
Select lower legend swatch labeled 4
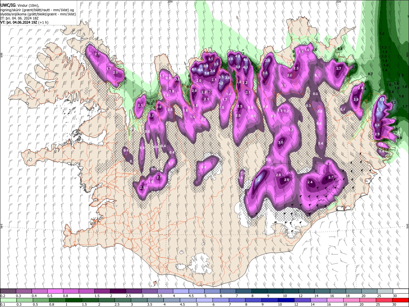click(172, 300)
